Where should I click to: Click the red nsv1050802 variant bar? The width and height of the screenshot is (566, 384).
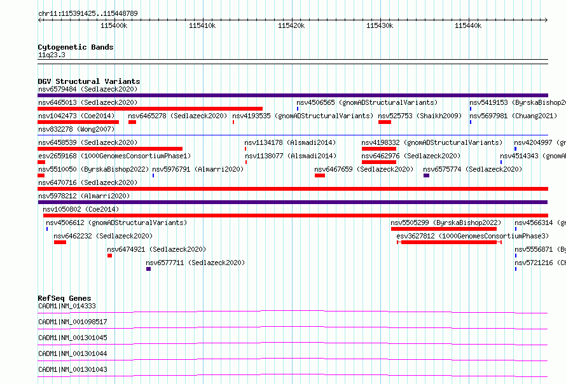tap(296, 216)
